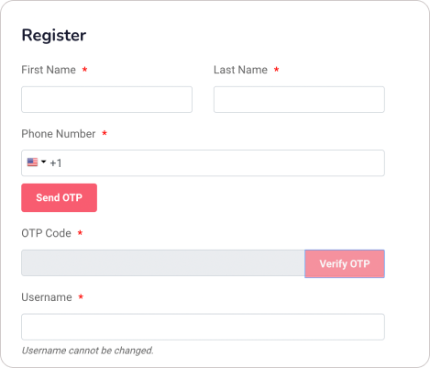
Task: Click the 'Username cannot be changed' note
Action: [88, 351]
